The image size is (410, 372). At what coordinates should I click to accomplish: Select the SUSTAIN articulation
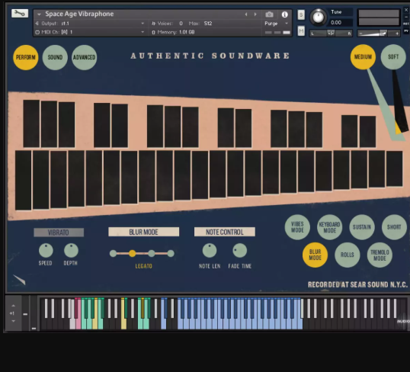coord(362,227)
